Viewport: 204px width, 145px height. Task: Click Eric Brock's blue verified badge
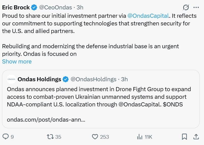pos(35,7)
